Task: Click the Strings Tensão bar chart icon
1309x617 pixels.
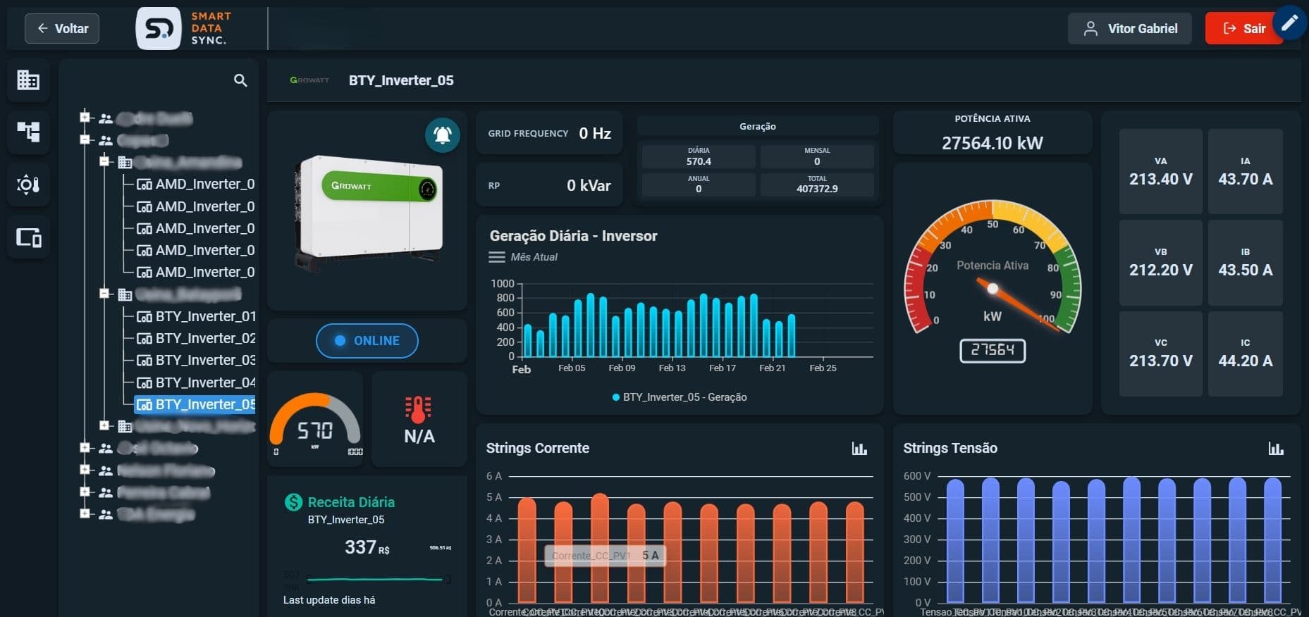Action: 1275,449
